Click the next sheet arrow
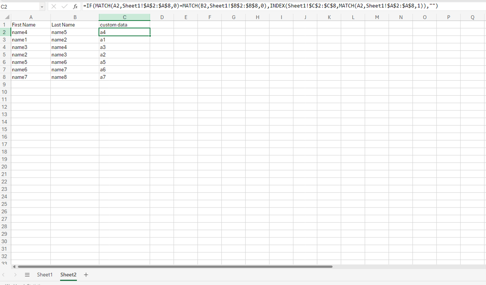486x285 pixels. pyautogui.click(x=15, y=275)
